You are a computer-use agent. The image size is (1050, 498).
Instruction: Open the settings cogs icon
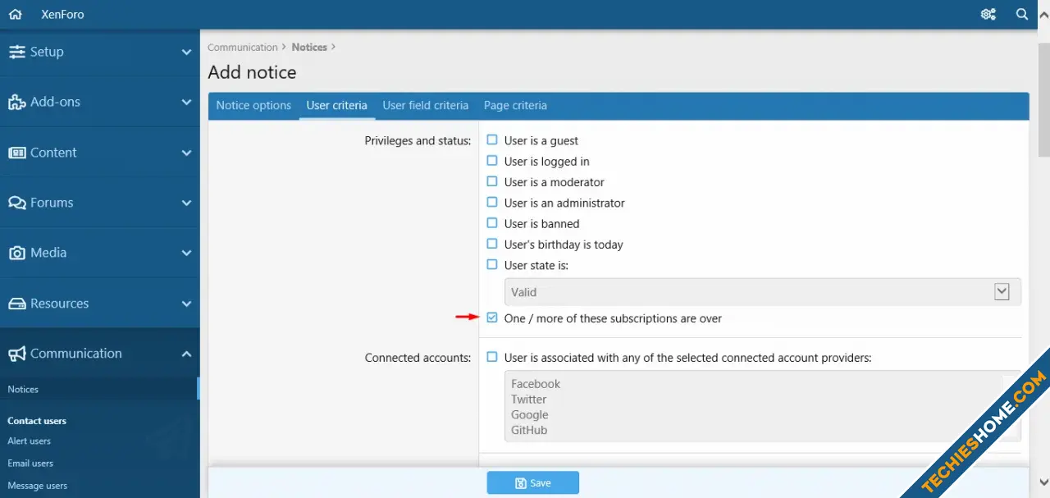point(988,14)
